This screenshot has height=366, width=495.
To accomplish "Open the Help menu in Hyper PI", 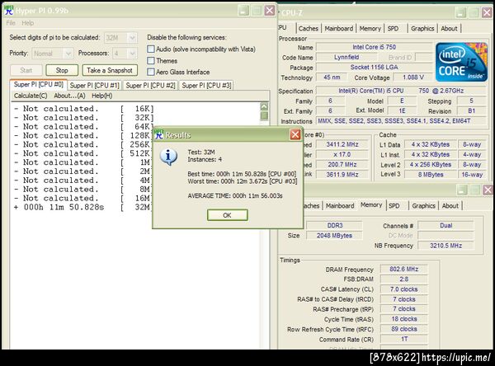I will pyautogui.click(x=28, y=23).
